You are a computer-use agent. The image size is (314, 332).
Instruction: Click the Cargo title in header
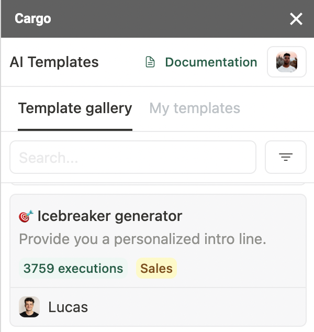pyautogui.click(x=32, y=19)
